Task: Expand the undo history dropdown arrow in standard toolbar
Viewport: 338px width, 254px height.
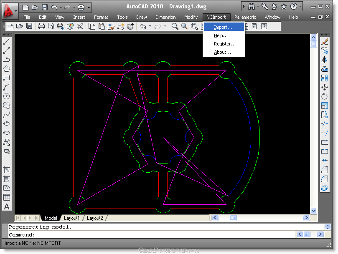Action: pos(150,26)
